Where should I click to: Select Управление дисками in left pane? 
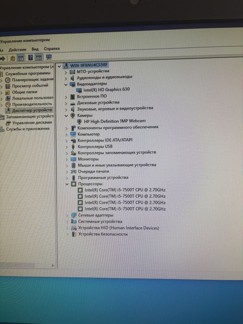point(32,123)
